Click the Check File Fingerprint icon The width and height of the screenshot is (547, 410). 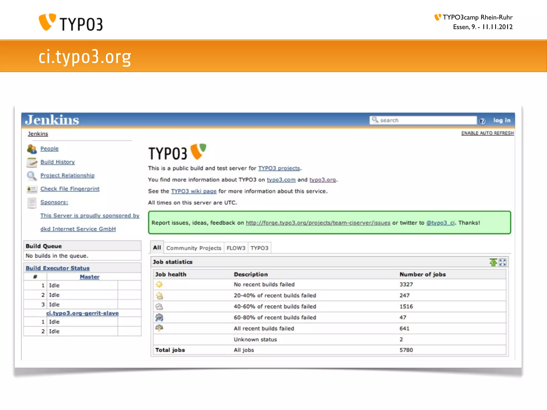(32, 189)
